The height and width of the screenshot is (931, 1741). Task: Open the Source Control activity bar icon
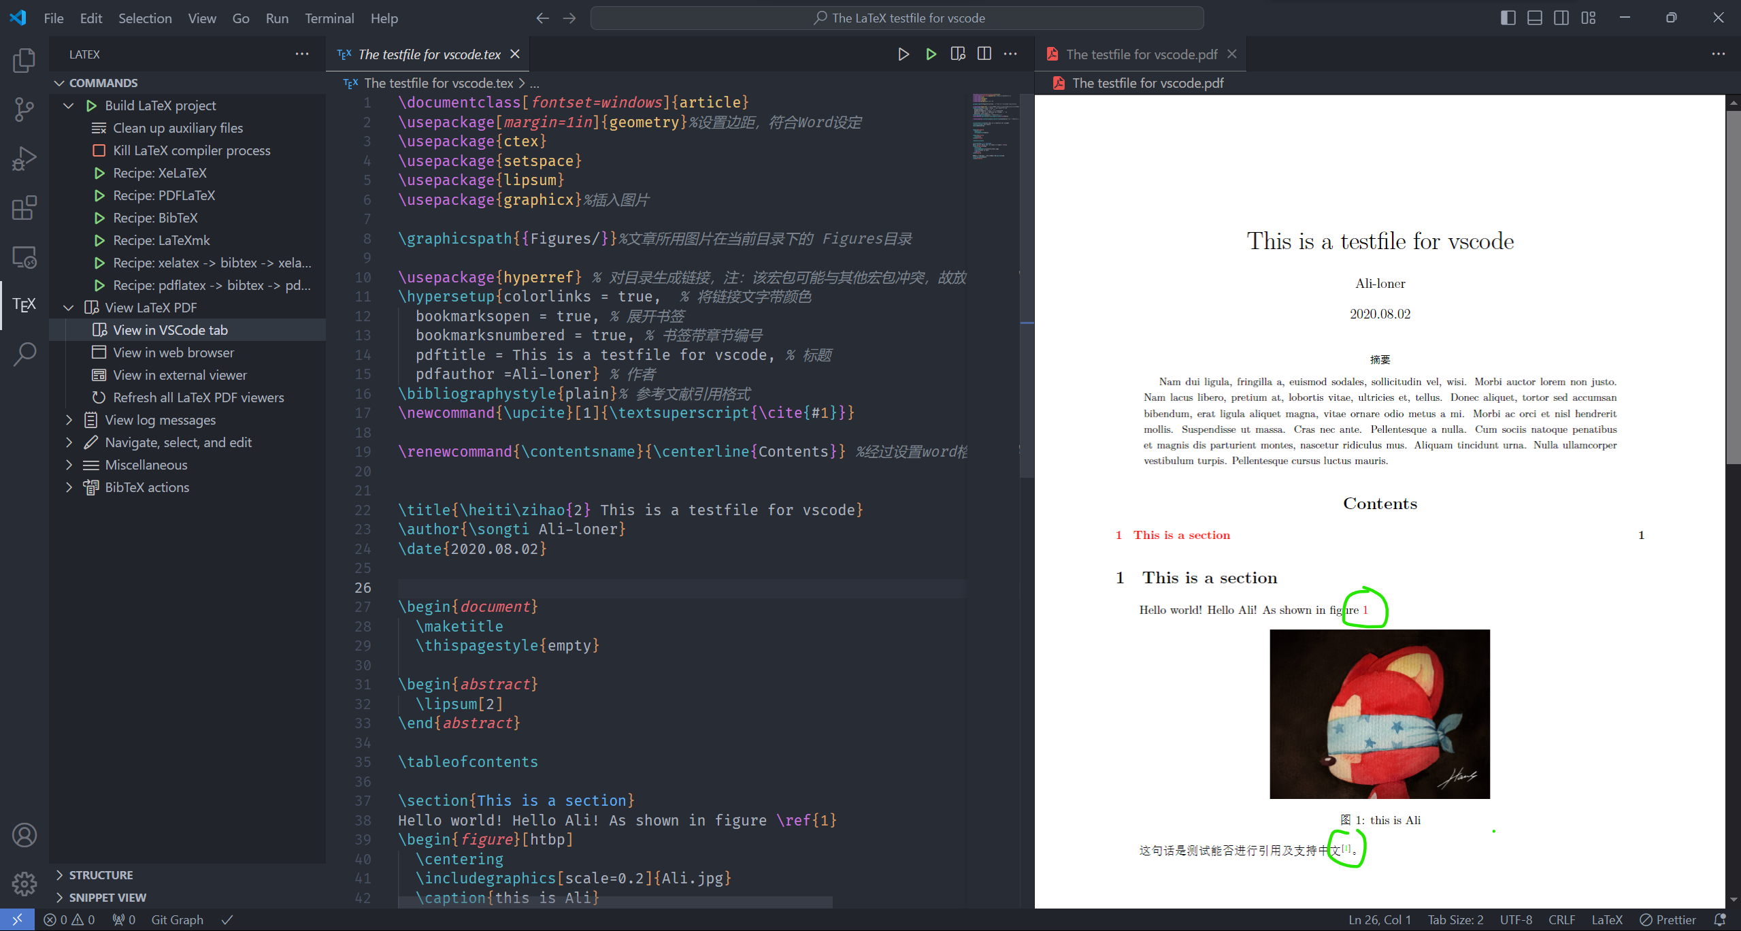(24, 109)
